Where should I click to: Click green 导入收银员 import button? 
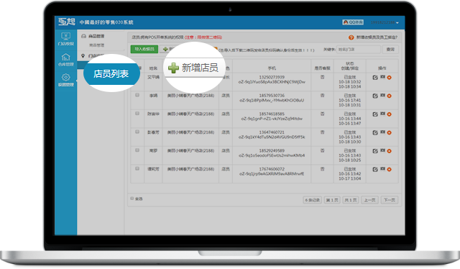click(x=144, y=49)
